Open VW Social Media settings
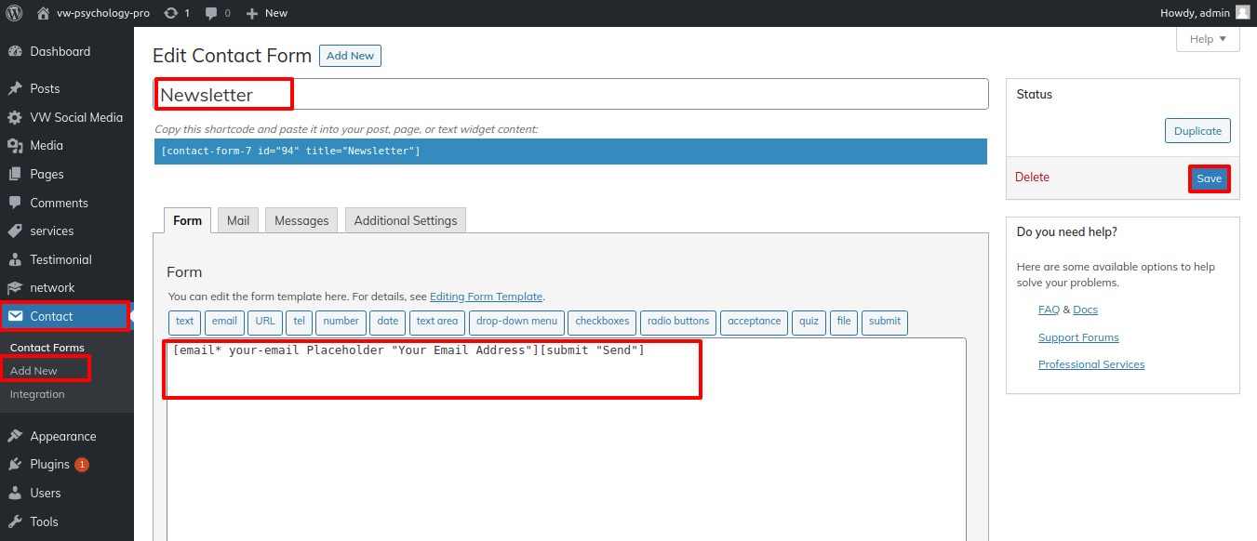The image size is (1257, 541). pos(75,117)
